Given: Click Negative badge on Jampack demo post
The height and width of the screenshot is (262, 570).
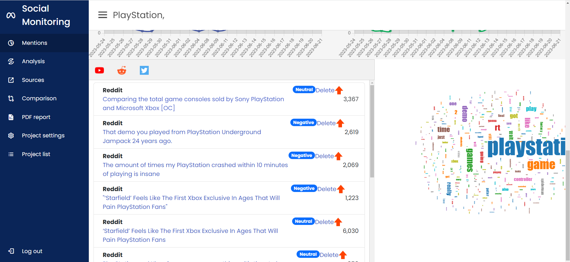Looking at the screenshot, I should pos(303,123).
